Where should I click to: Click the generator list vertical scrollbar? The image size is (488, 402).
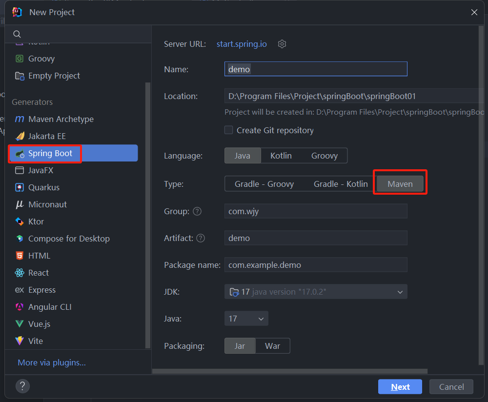[147, 215]
